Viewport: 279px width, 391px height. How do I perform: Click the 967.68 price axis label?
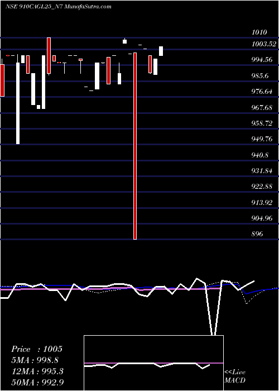262,107
